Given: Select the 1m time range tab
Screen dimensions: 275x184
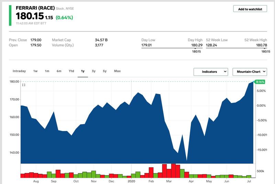Looking at the screenshot, I should [47, 71].
